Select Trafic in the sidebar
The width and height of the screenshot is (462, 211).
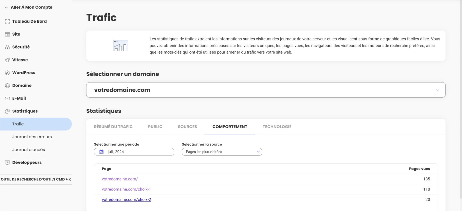(36, 124)
